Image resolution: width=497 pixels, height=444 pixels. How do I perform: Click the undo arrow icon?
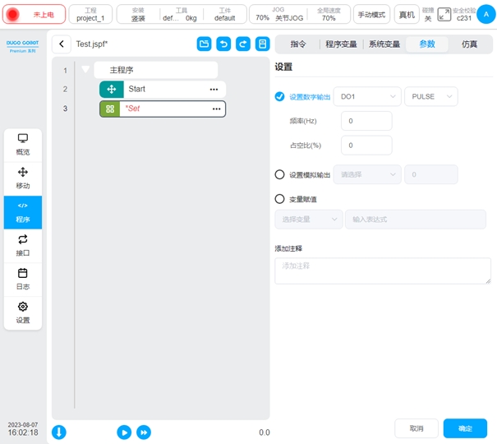click(x=223, y=44)
